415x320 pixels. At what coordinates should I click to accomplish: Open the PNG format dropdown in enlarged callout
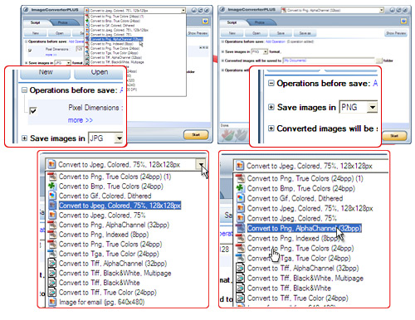(x=373, y=107)
